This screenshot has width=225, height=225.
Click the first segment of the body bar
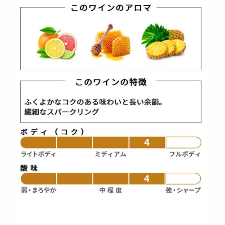click(x=38, y=143)
